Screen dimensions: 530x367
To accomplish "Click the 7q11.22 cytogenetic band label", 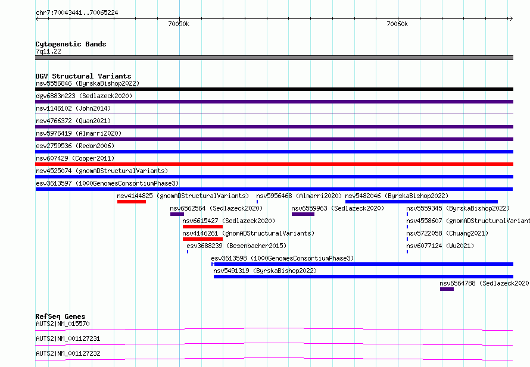I will pos(48,51).
